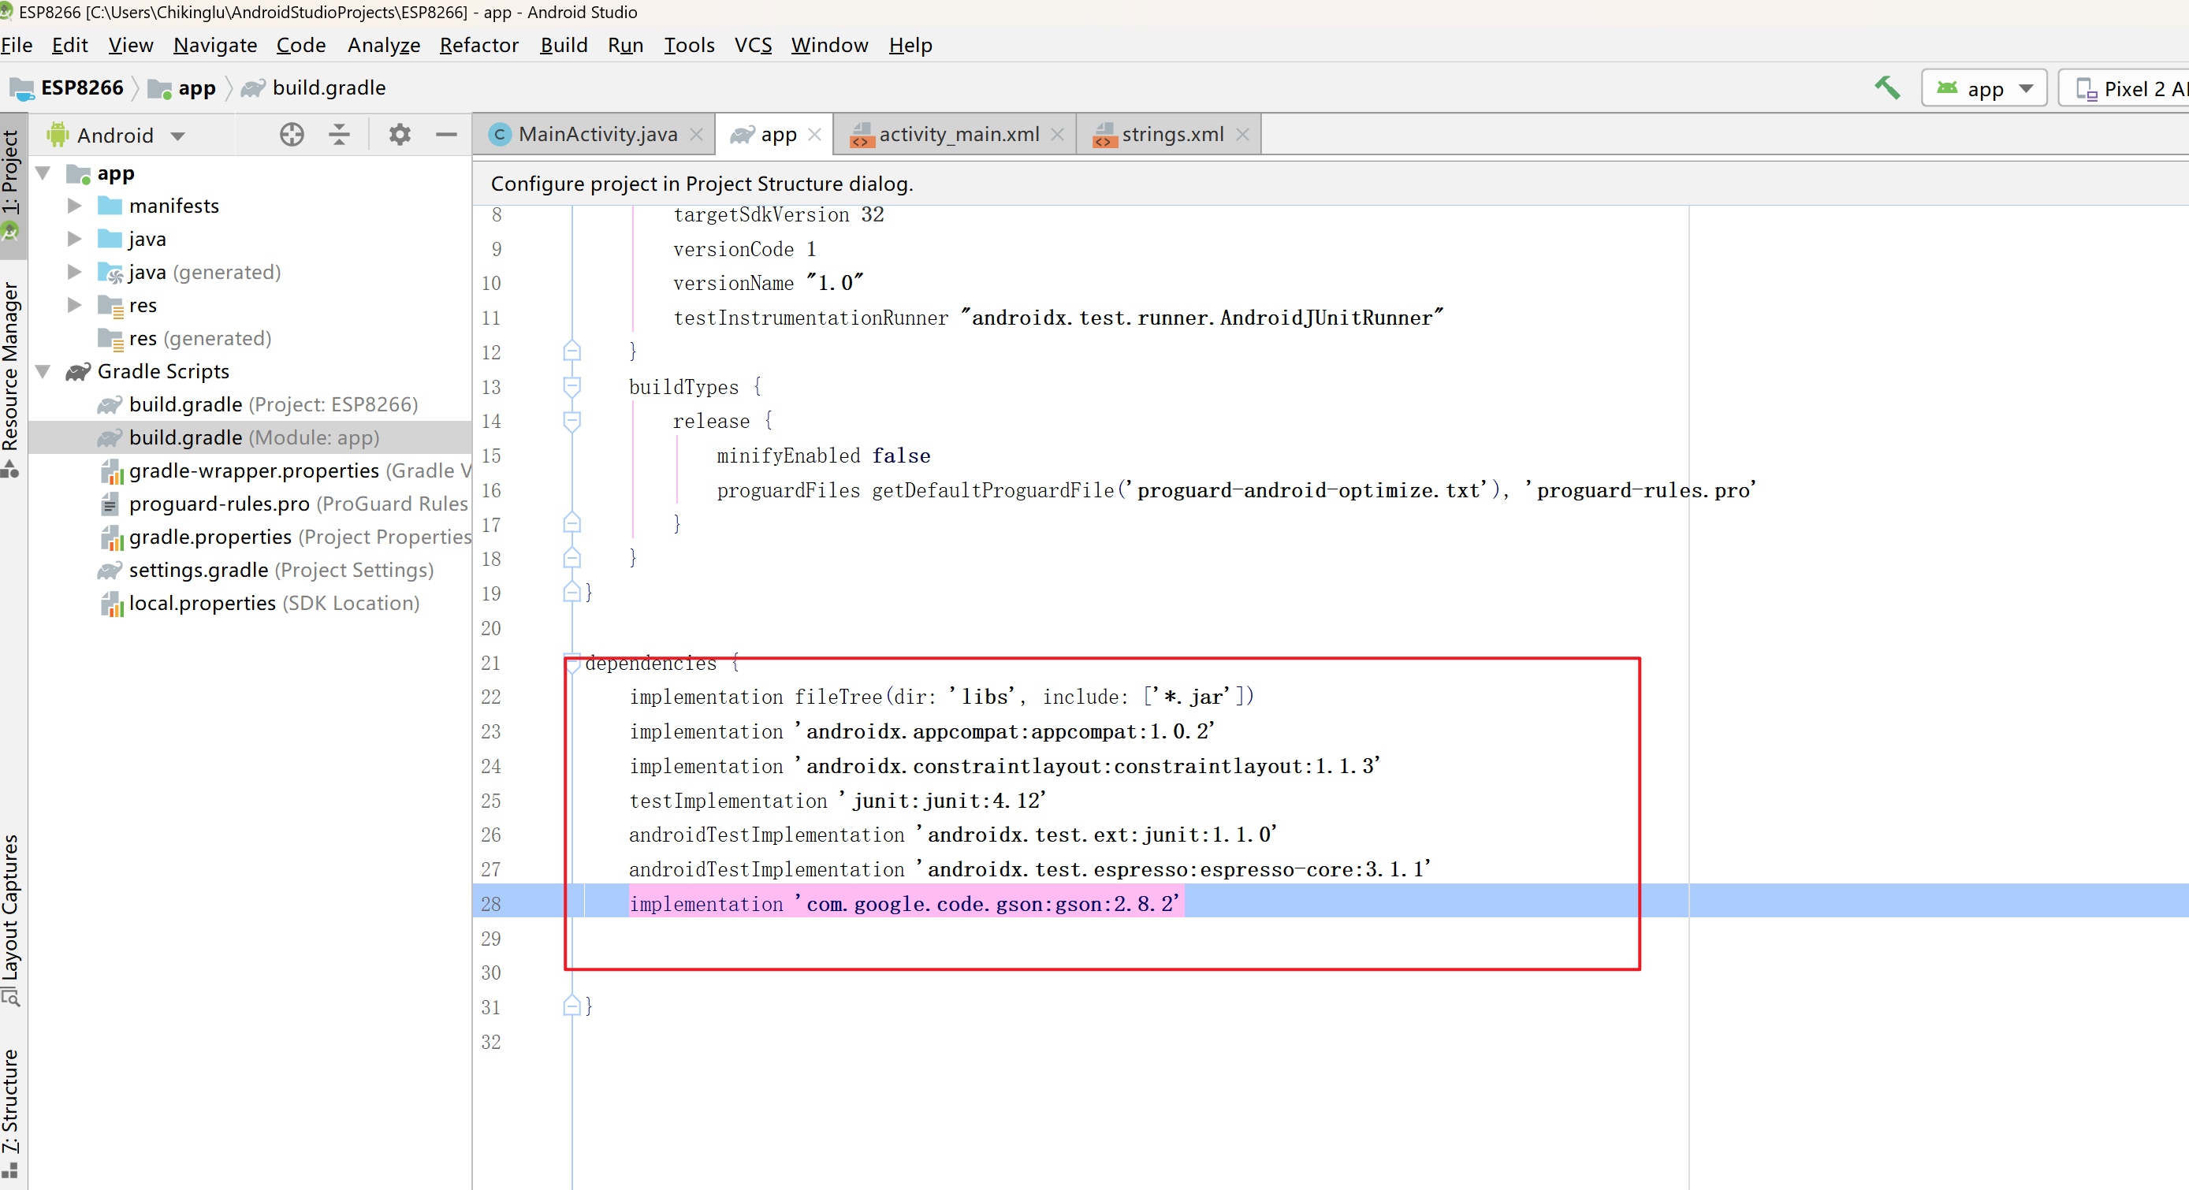Hide the Project panel with minus icon

tap(446, 134)
